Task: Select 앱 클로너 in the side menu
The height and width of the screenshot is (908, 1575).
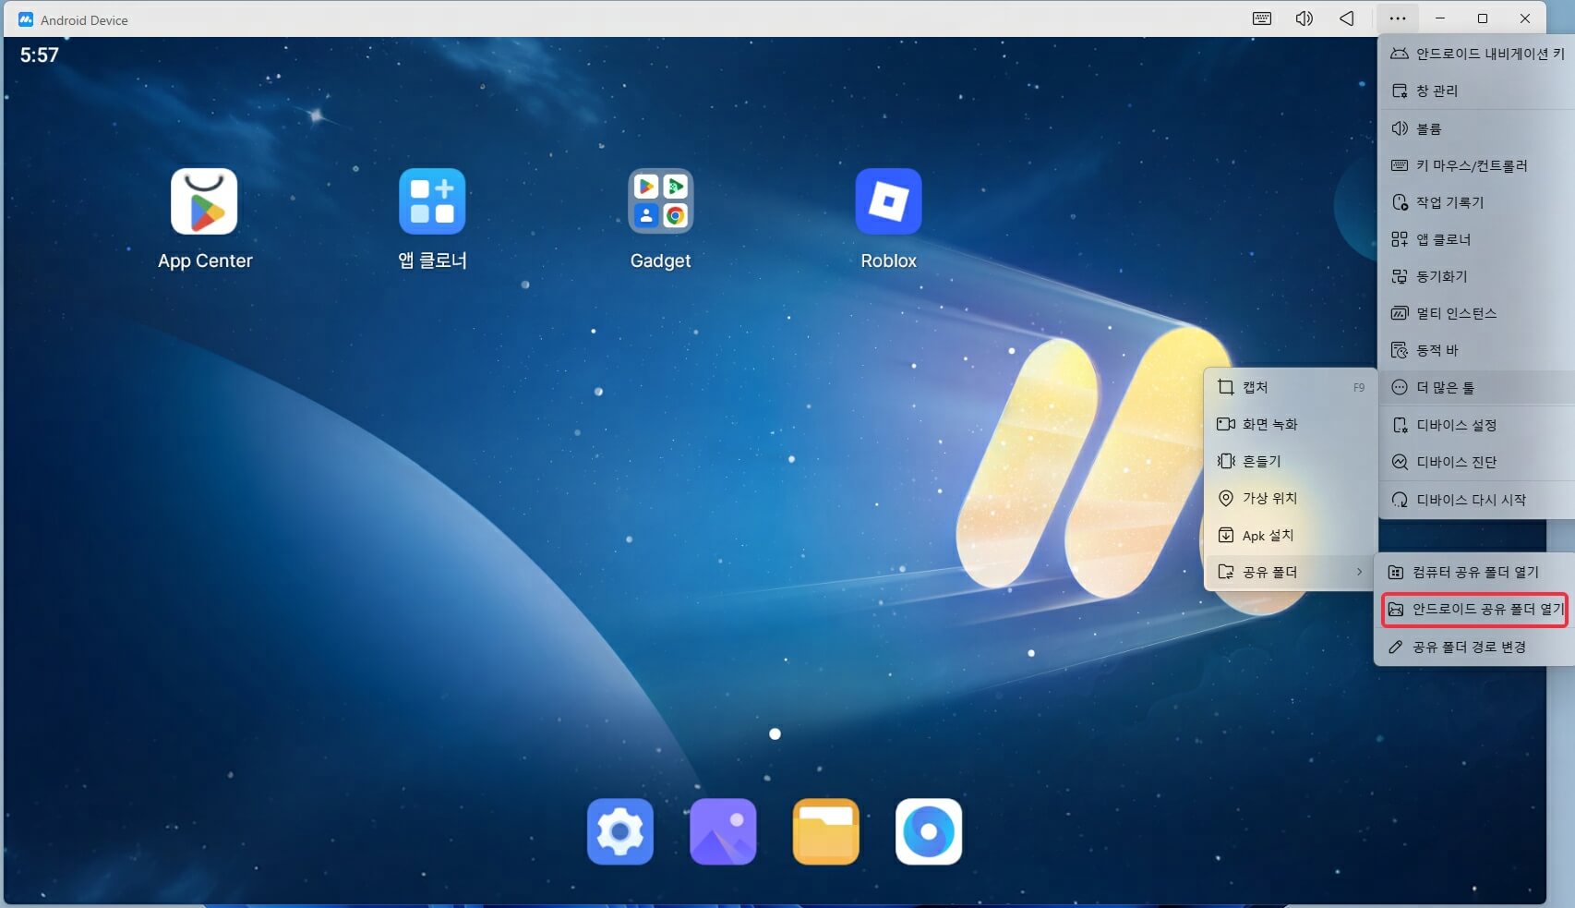Action: coord(1477,239)
